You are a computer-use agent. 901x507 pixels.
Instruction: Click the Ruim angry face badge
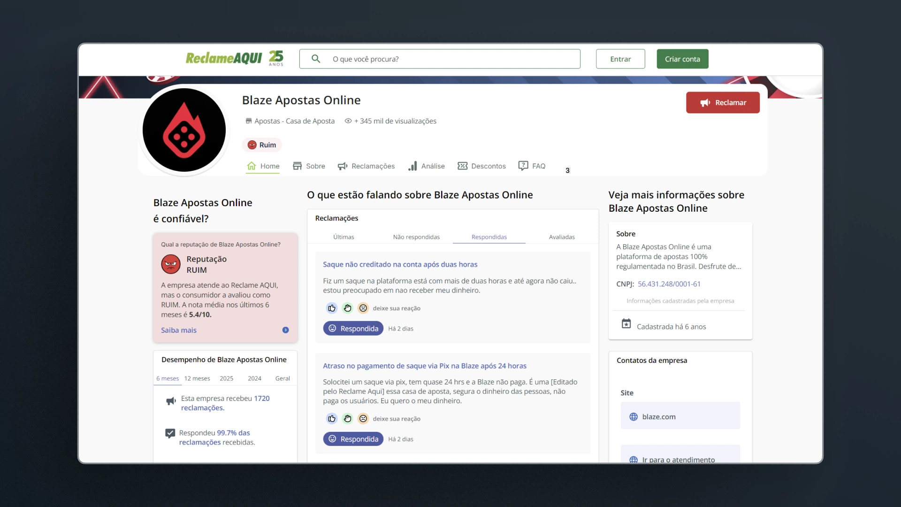262,145
